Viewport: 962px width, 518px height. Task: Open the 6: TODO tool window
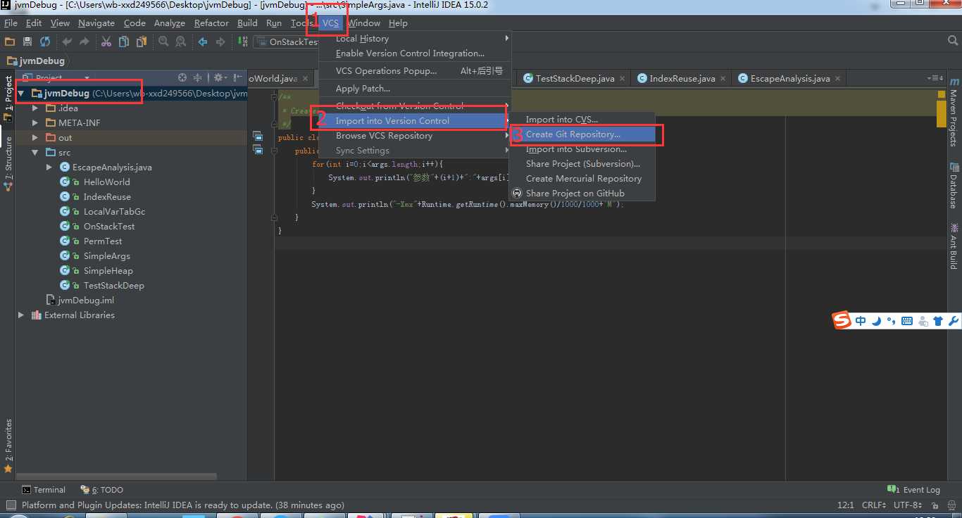(102, 490)
